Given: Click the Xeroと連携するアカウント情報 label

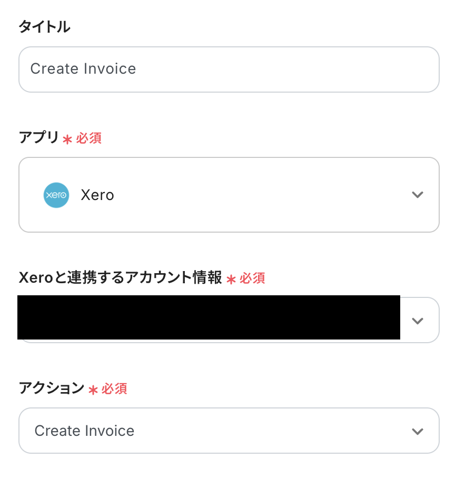Looking at the screenshot, I should click(x=120, y=278).
